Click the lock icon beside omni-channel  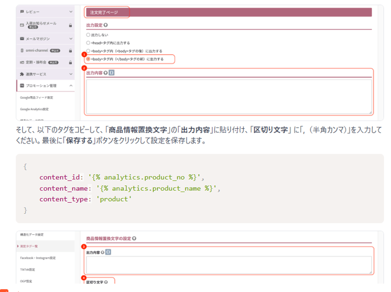pyautogui.click(x=71, y=50)
